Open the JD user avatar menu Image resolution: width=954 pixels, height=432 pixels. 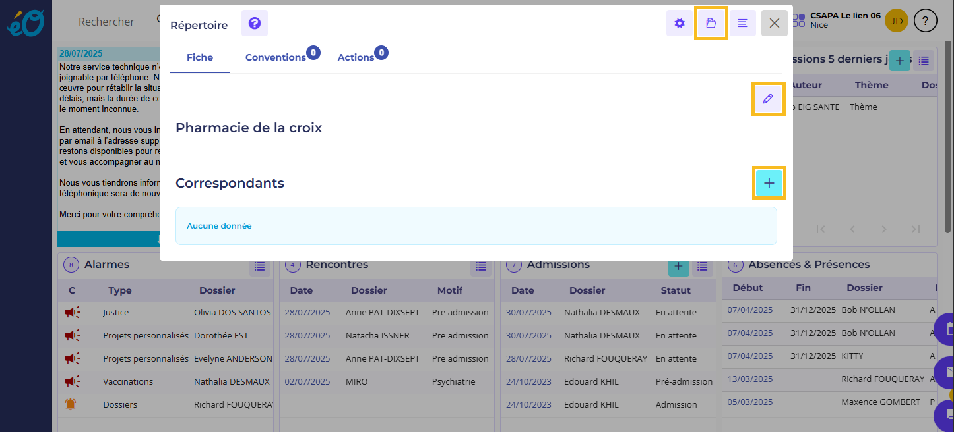point(897,21)
